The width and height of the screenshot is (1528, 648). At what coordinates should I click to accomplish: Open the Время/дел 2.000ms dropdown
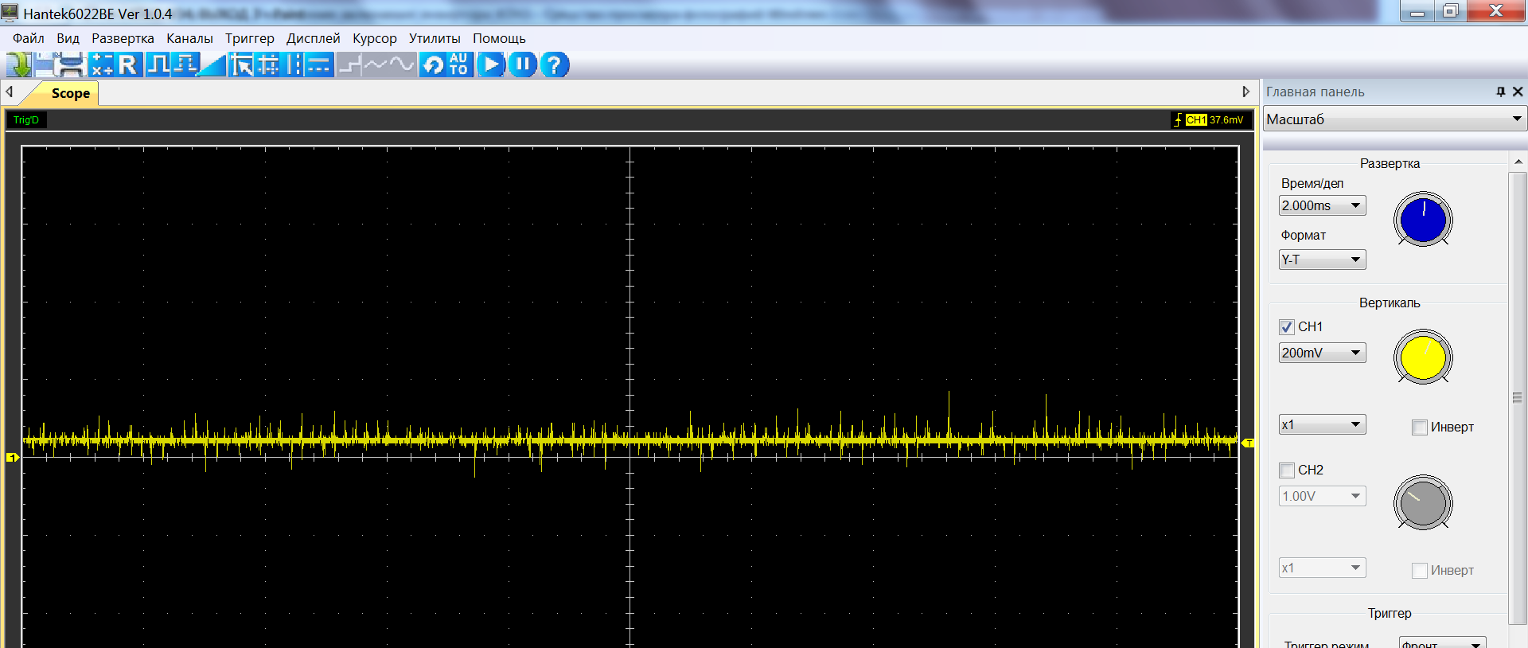pos(1322,205)
